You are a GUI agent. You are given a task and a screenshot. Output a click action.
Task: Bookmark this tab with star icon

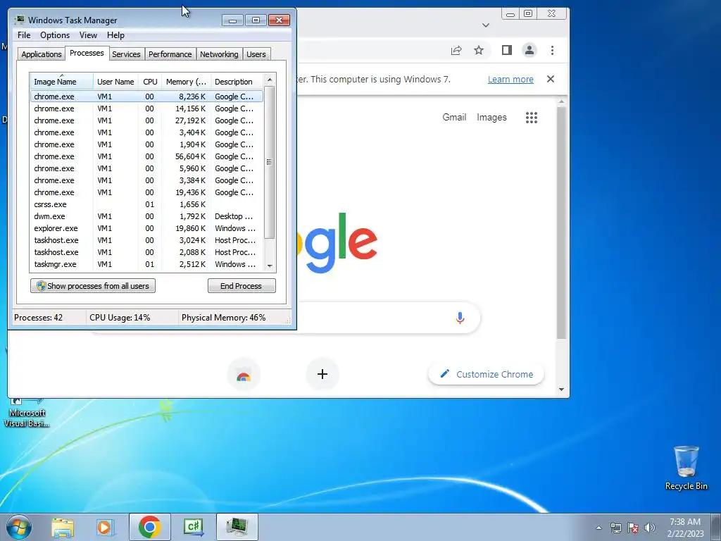(x=479, y=50)
